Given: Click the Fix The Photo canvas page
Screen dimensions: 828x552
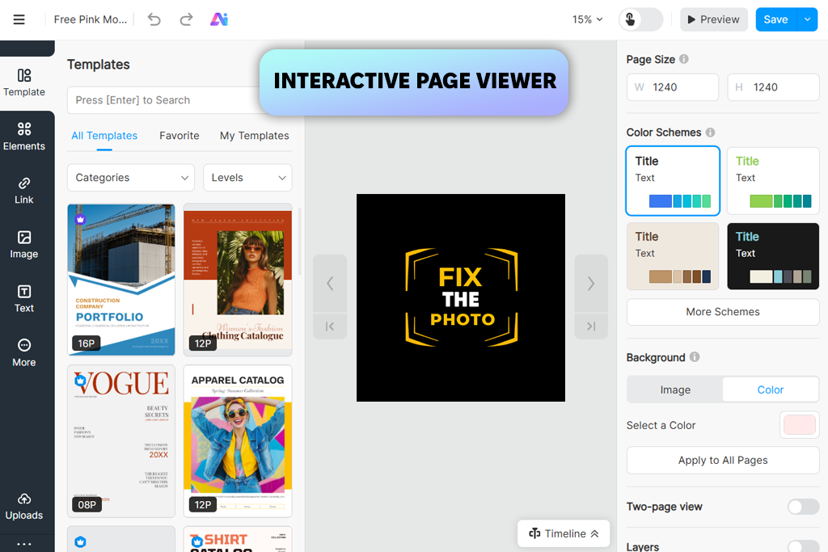Looking at the screenshot, I should 460,297.
